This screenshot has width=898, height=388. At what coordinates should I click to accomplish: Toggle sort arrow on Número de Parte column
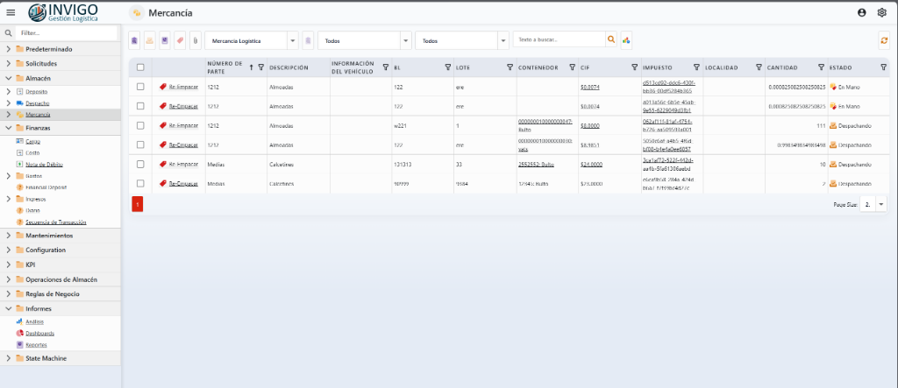tap(251, 67)
